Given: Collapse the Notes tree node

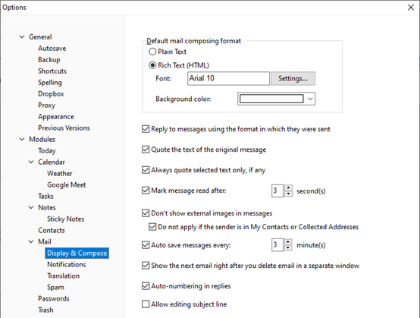Looking at the screenshot, I should coord(31,207).
